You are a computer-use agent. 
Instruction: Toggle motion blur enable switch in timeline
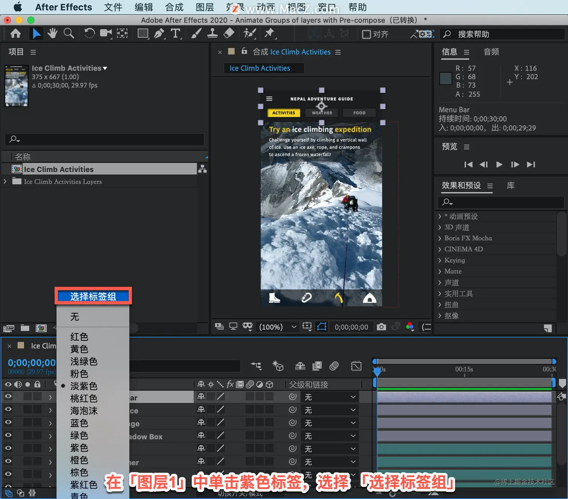point(334,365)
